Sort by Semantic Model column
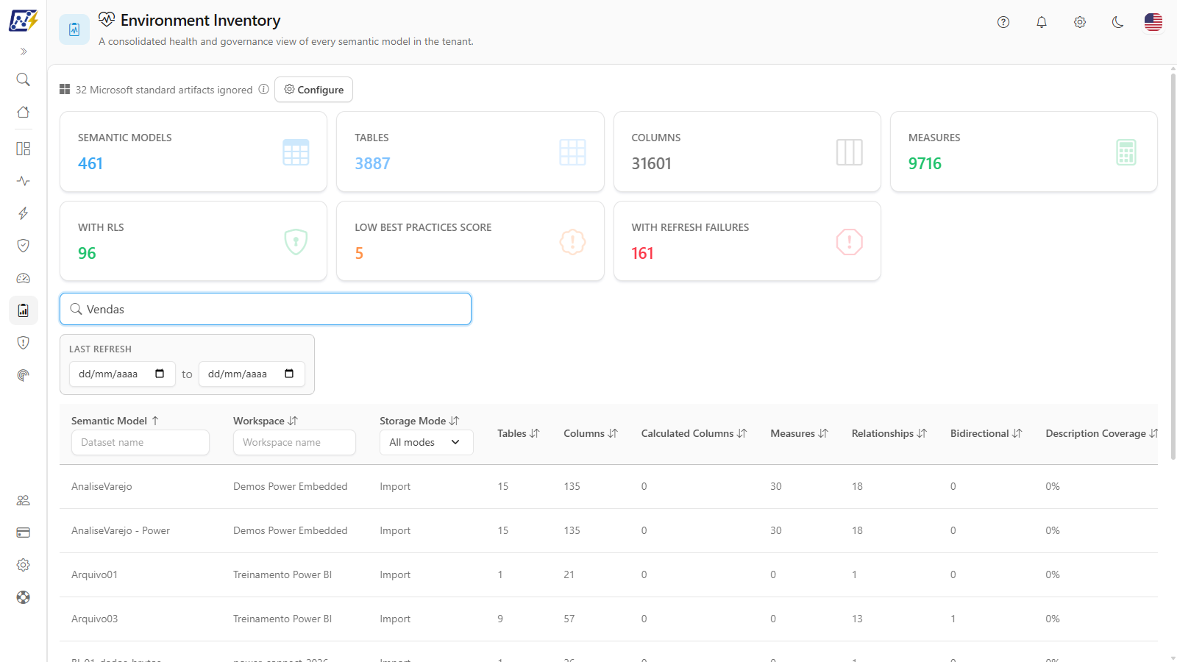The width and height of the screenshot is (1177, 662). click(x=115, y=421)
